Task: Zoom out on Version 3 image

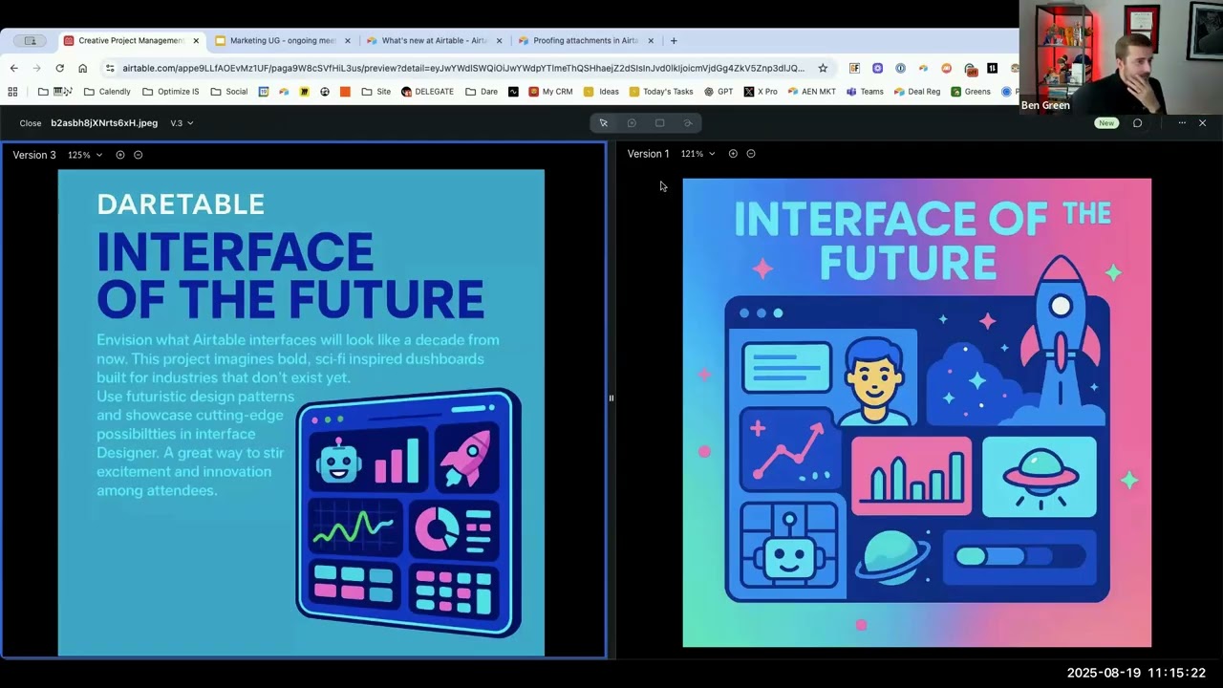Action: click(x=139, y=155)
